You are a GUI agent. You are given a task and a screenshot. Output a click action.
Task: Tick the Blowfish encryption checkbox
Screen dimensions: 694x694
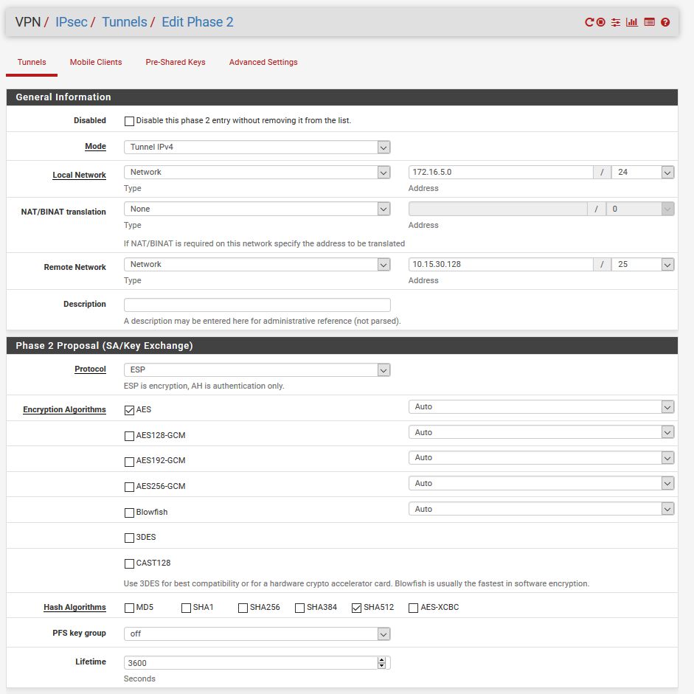coord(130,513)
